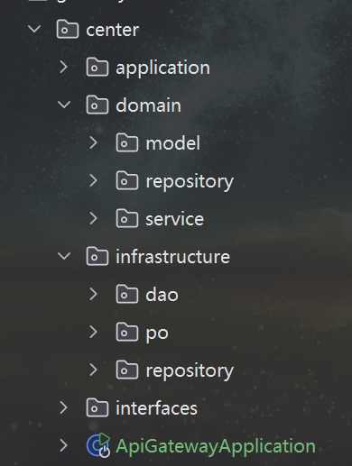Click the interfaces package folder icon

pyautogui.click(x=97, y=407)
